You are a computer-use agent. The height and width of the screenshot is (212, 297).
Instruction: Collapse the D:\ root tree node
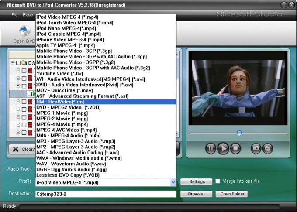pos(13,62)
